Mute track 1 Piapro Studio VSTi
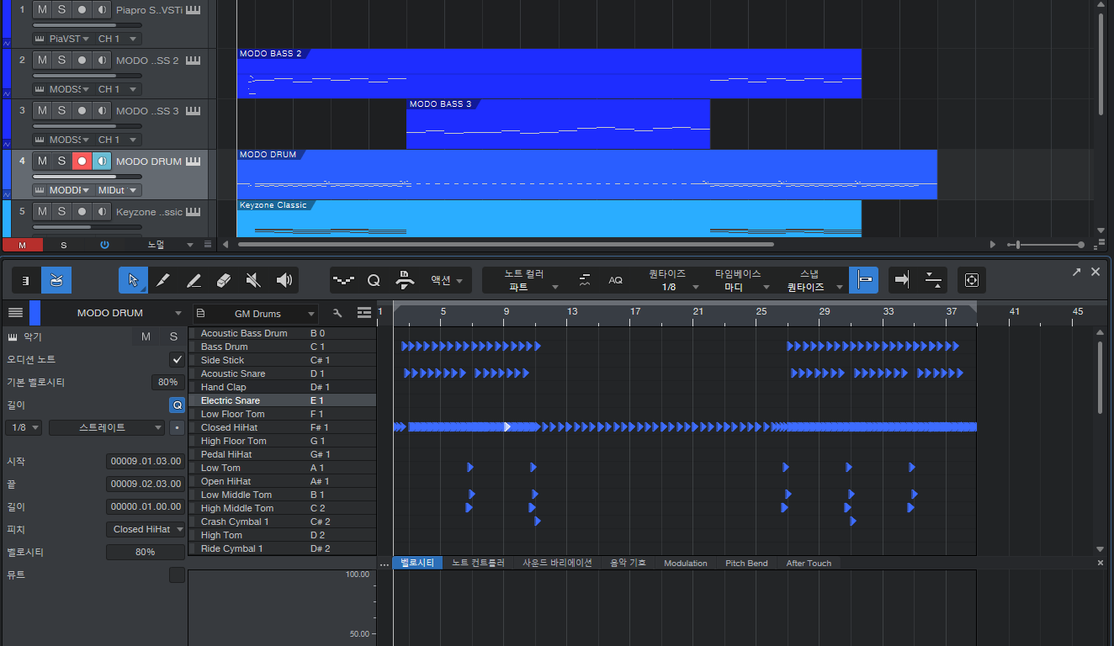Image resolution: width=1114 pixels, height=646 pixels. (42, 10)
